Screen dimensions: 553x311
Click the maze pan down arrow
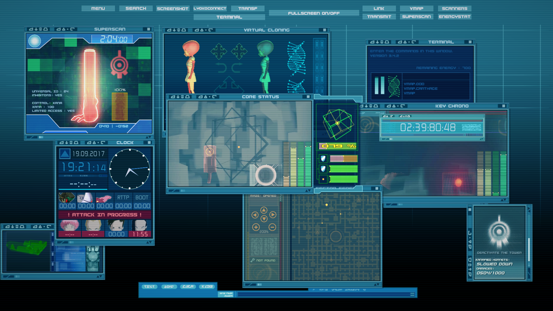(x=264, y=219)
